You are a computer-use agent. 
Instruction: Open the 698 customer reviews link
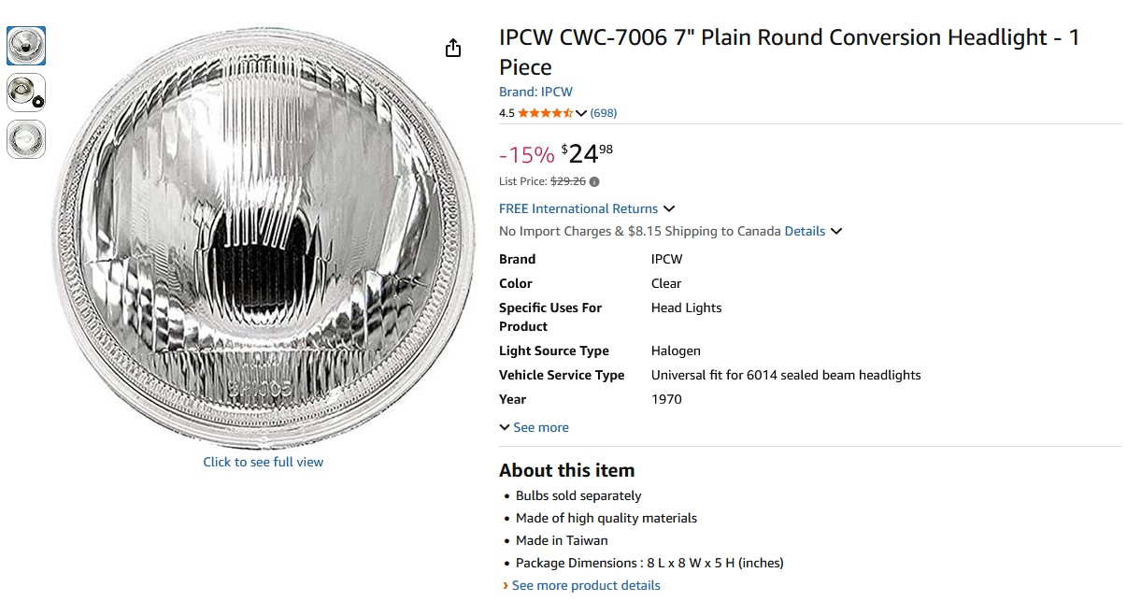pos(604,113)
